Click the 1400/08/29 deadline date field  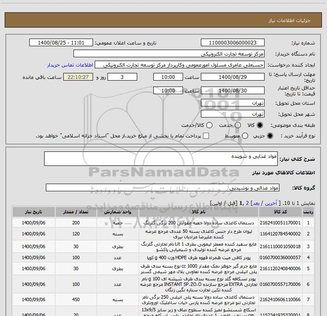tap(233, 77)
